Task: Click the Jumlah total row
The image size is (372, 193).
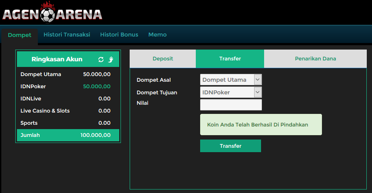Action: 68,135
